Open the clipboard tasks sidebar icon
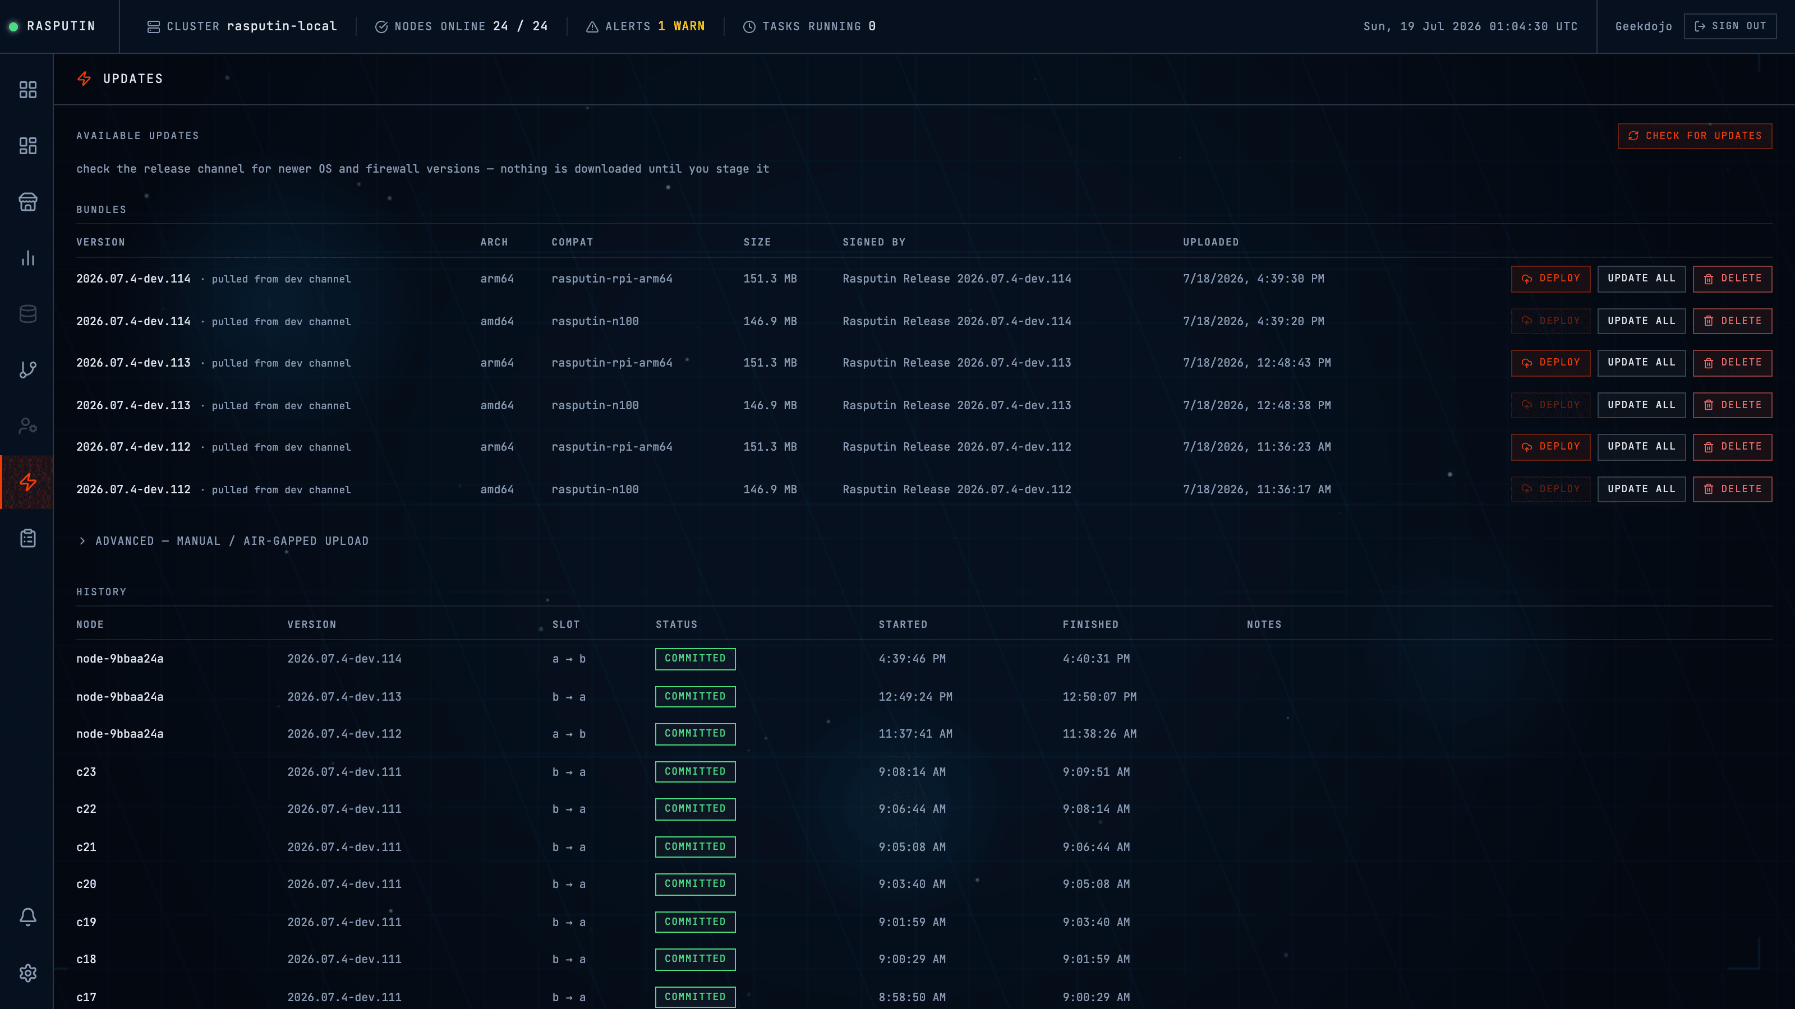Viewport: 1795px width, 1009px height. tap(28, 538)
